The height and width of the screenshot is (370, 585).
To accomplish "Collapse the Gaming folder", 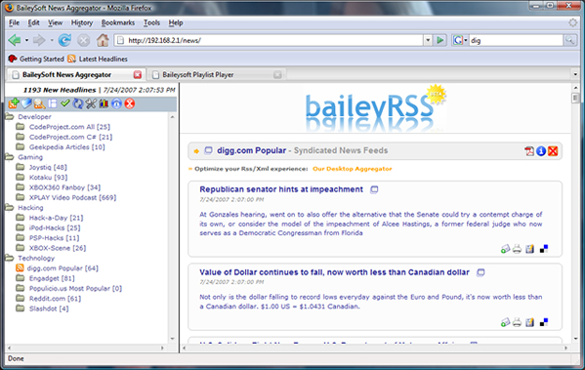I will point(10,157).
